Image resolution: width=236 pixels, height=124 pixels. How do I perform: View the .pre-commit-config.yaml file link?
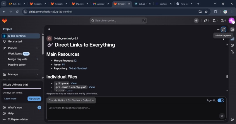click(x=92, y=87)
